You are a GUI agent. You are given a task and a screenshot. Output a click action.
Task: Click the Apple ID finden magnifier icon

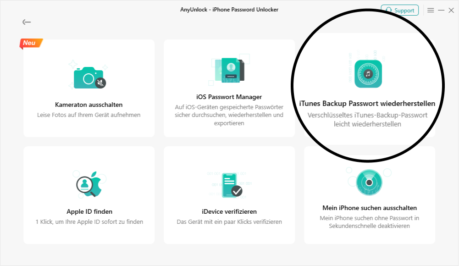tap(89, 184)
